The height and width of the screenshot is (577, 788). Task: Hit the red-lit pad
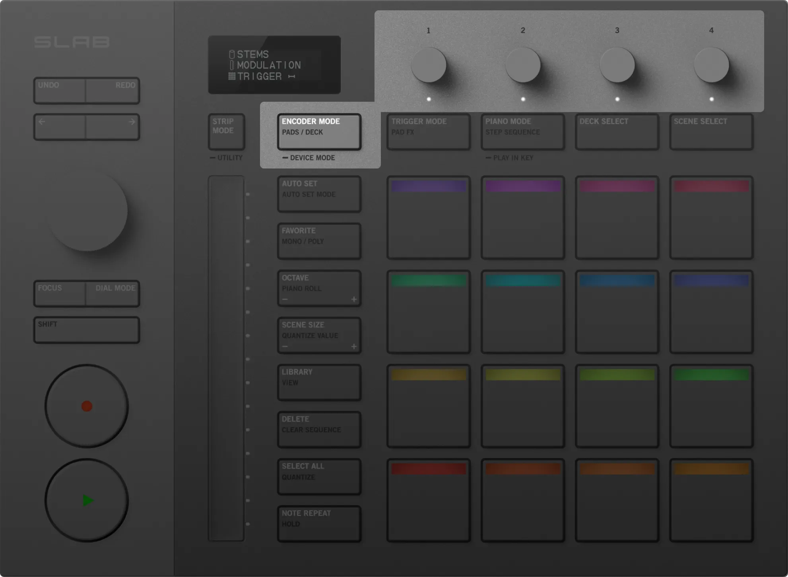coord(428,500)
